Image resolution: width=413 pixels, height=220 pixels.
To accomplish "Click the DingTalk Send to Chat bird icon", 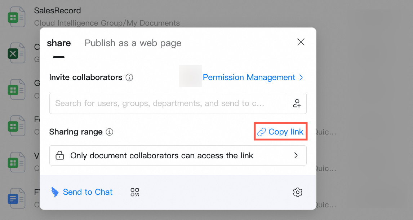I will click(x=55, y=192).
